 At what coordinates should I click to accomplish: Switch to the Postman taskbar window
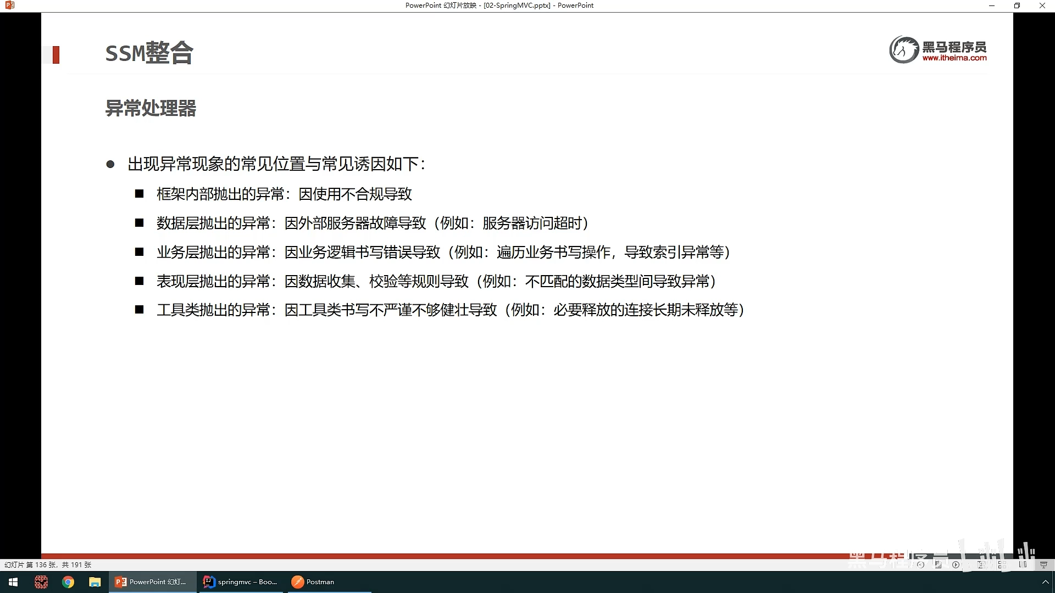point(313,582)
